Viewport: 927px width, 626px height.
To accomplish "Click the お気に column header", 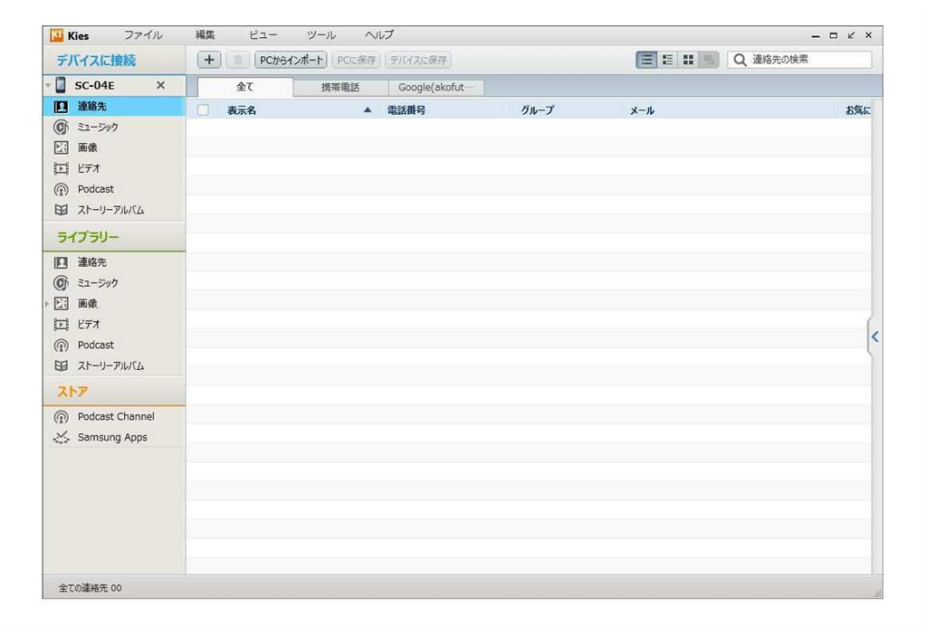I will pos(858,109).
